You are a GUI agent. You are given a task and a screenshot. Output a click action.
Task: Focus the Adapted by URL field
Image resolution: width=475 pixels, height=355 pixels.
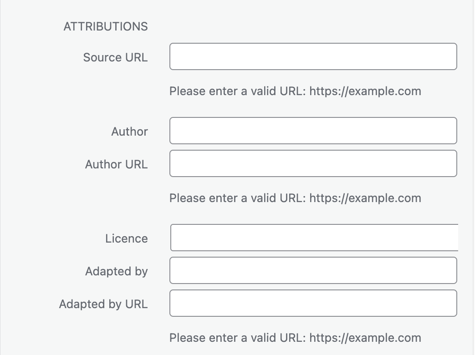click(313, 303)
